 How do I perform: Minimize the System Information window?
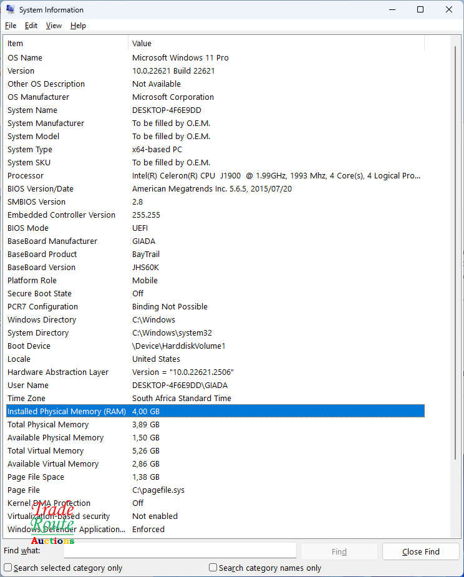(x=392, y=9)
